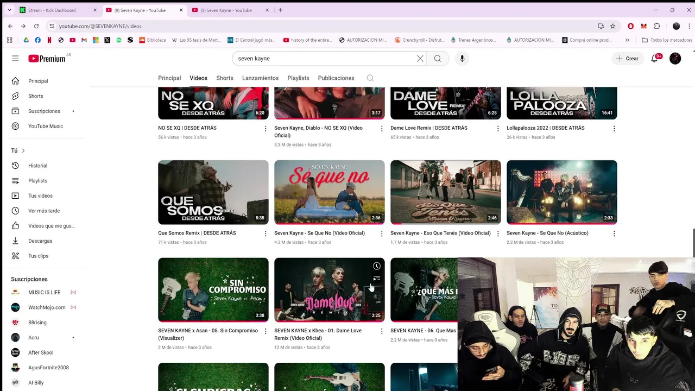Image resolution: width=695 pixels, height=391 pixels.
Task: Open the Biblioteca bookmark
Action: point(153,40)
